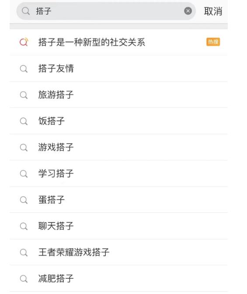
Task: Click the search icon beside 旅游搭子
Action: click(x=24, y=95)
